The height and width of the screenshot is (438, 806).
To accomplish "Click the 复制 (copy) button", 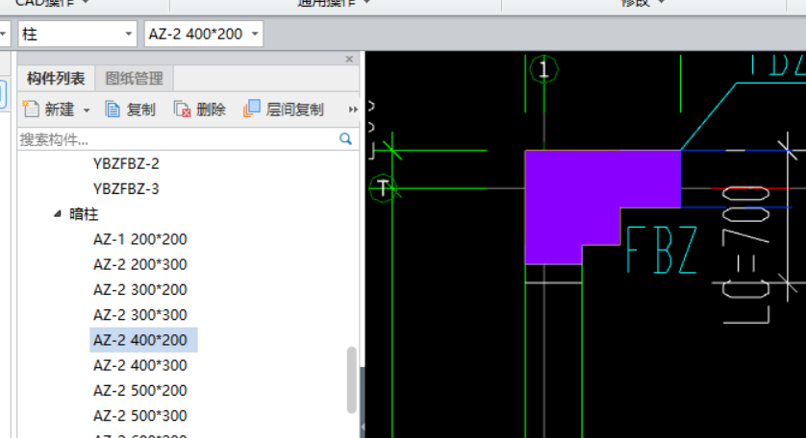I will click(x=131, y=109).
